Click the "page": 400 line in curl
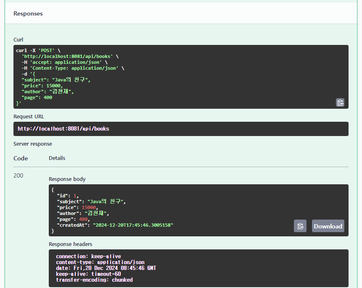 coord(37,97)
